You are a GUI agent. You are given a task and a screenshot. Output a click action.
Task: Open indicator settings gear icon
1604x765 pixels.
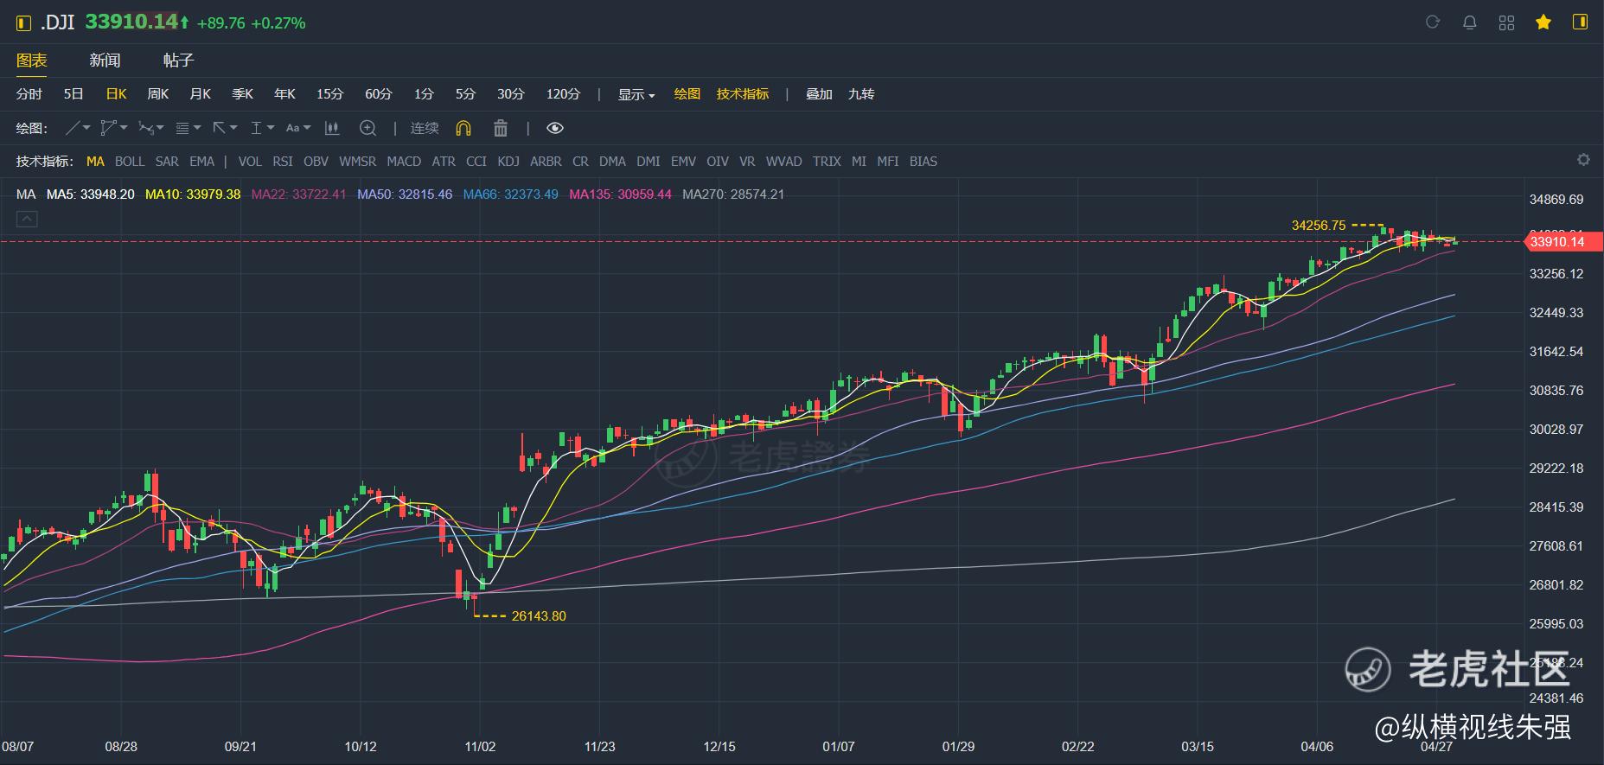point(1583,160)
